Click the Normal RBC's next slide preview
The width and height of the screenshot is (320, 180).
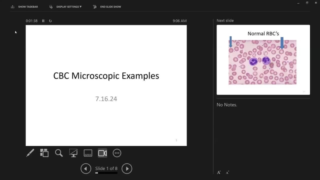263,60
